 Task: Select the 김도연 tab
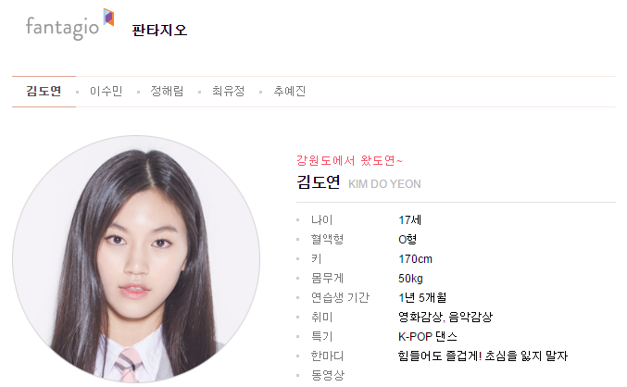pos(44,91)
